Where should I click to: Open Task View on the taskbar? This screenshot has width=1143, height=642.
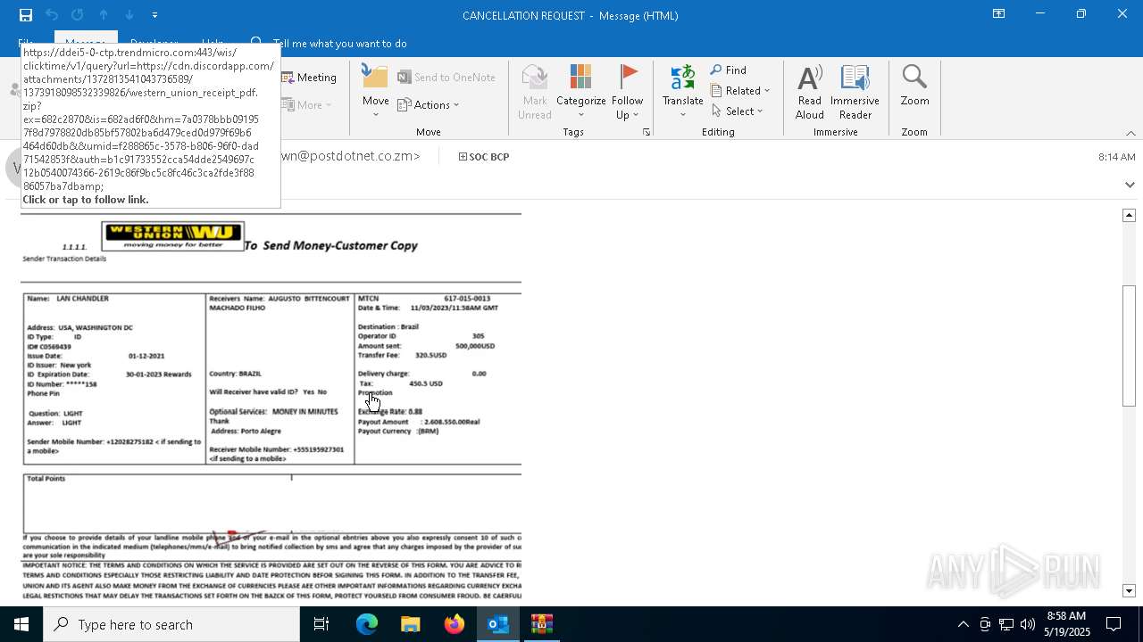pyautogui.click(x=321, y=624)
